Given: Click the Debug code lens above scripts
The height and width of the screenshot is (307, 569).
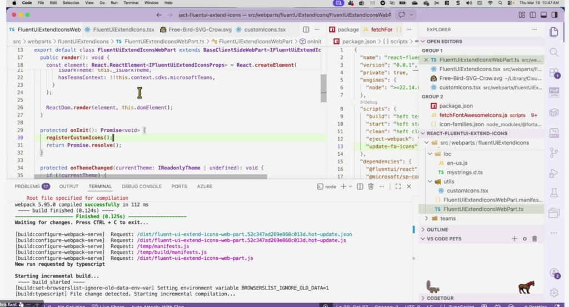Looking at the screenshot, I should point(370,102).
